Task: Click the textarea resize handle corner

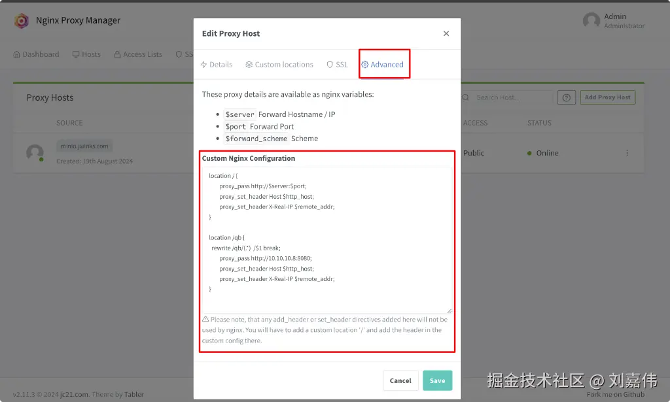Action: (449, 310)
